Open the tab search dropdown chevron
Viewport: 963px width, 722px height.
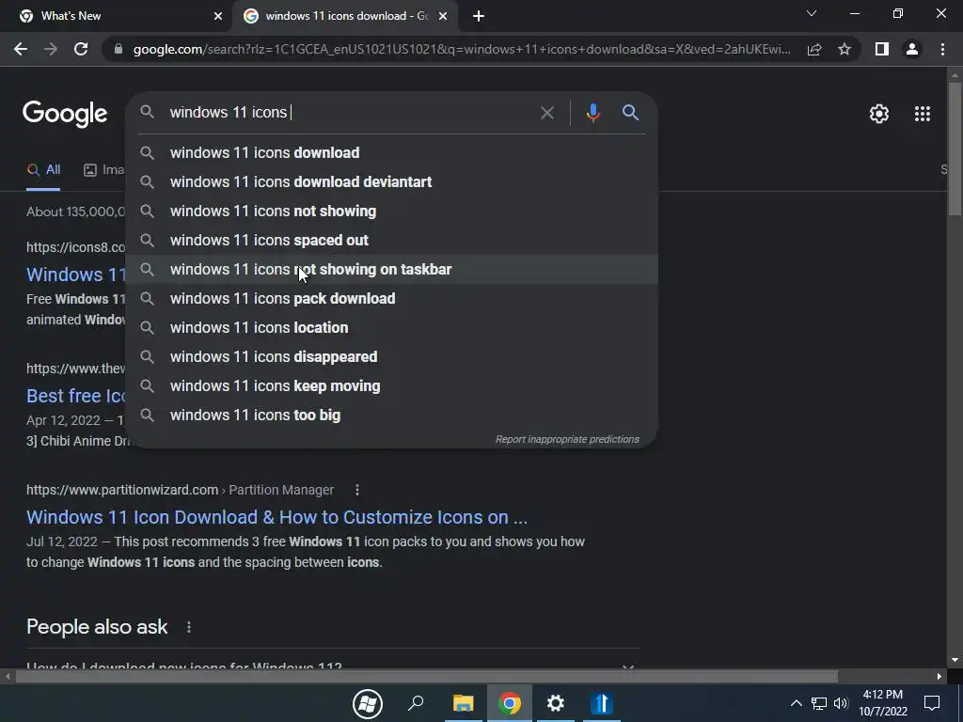tap(812, 13)
